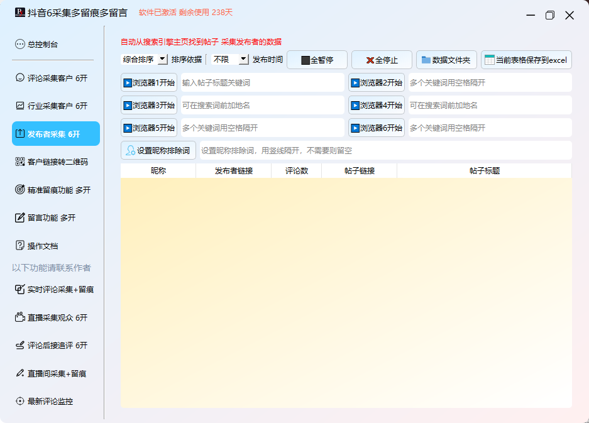
Task: Stop all tasks with 全停止
Action: [382, 60]
